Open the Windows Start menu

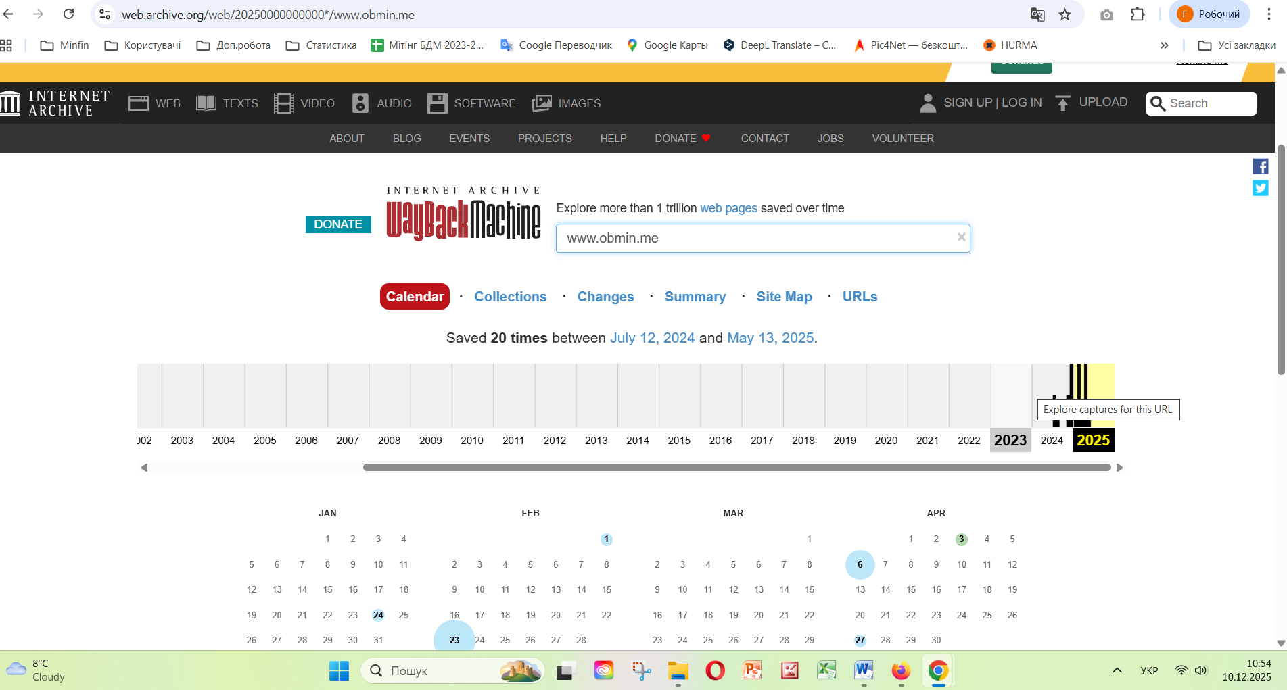pos(339,670)
